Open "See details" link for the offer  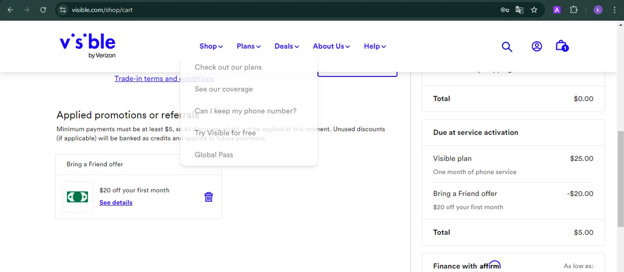tap(116, 203)
